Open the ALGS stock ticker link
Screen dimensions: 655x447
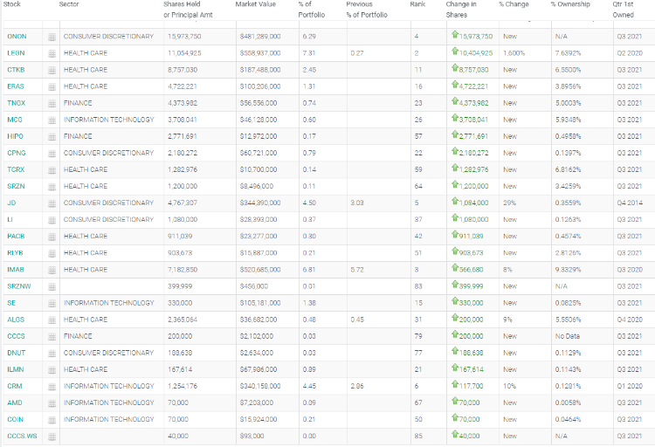[x=16, y=320]
